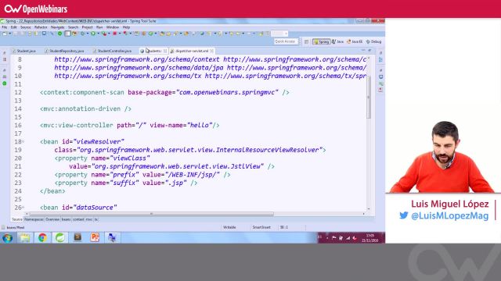This screenshot has height=281, width=501.
Task: Open the Search menu
Action: (x=73, y=27)
